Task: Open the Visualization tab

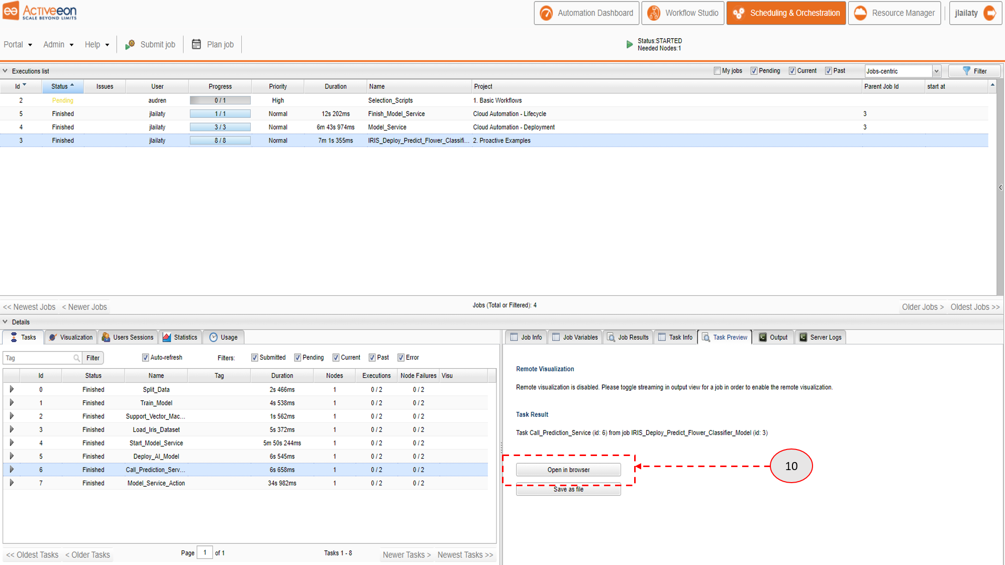Action: pyautogui.click(x=71, y=337)
